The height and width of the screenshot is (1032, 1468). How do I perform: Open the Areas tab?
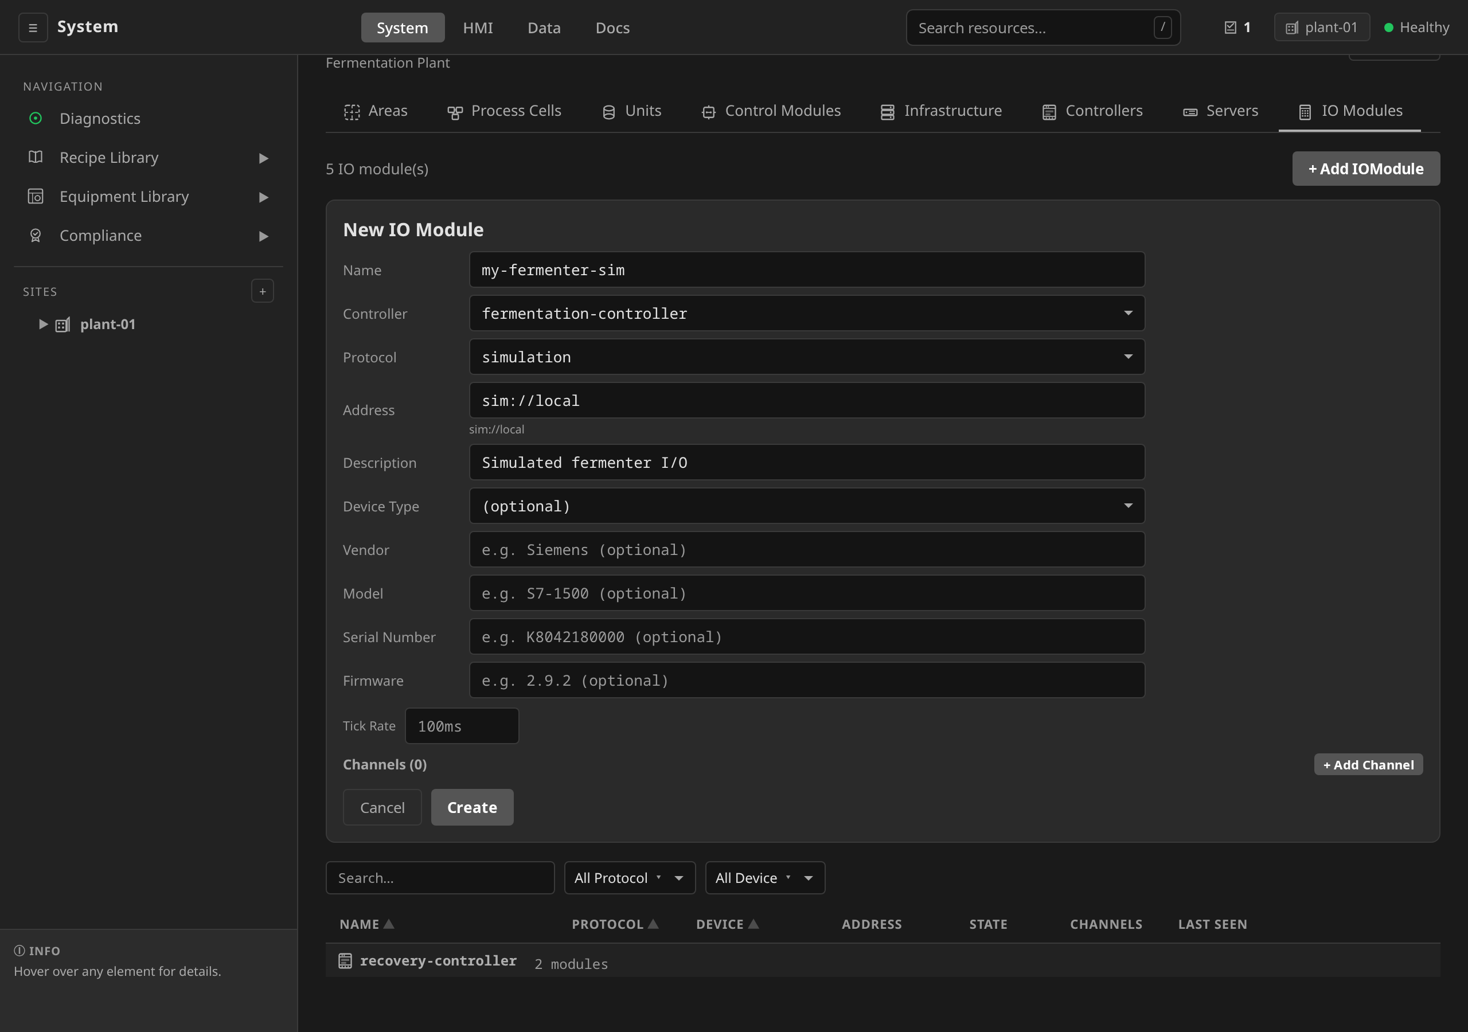(376, 111)
